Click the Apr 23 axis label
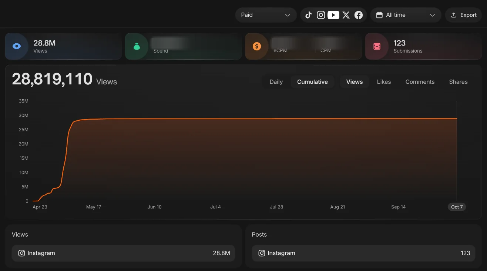The height and width of the screenshot is (271, 487). (x=40, y=207)
